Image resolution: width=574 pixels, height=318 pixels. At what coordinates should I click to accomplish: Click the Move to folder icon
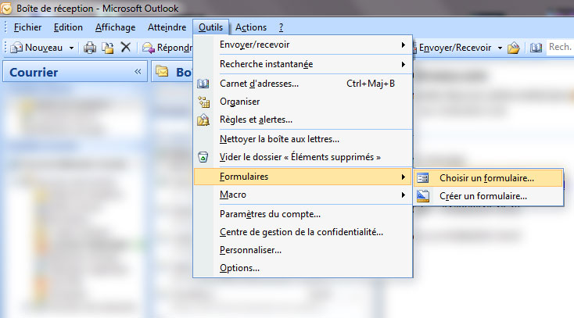108,48
